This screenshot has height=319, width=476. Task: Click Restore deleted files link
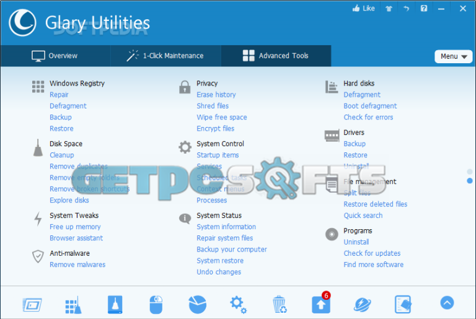(x=375, y=204)
